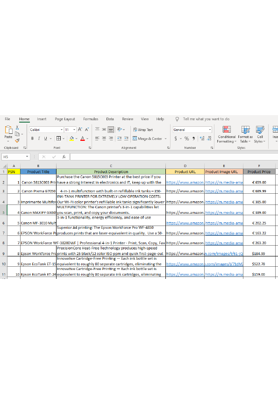Top-align cell contents

(97, 130)
